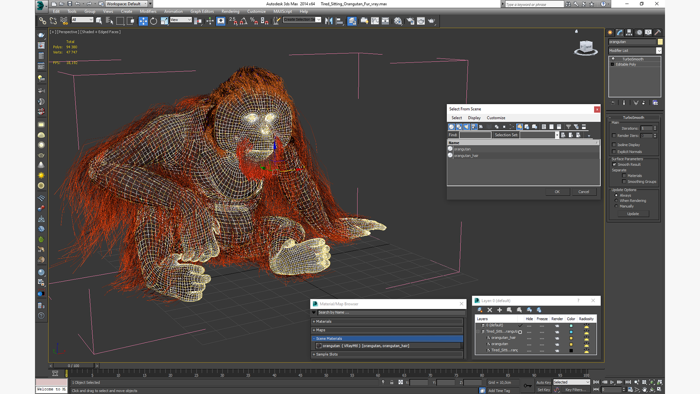700x394 pixels.
Task: Toggle TurboSmooth modifier lightbulb in stack
Action: point(613,59)
